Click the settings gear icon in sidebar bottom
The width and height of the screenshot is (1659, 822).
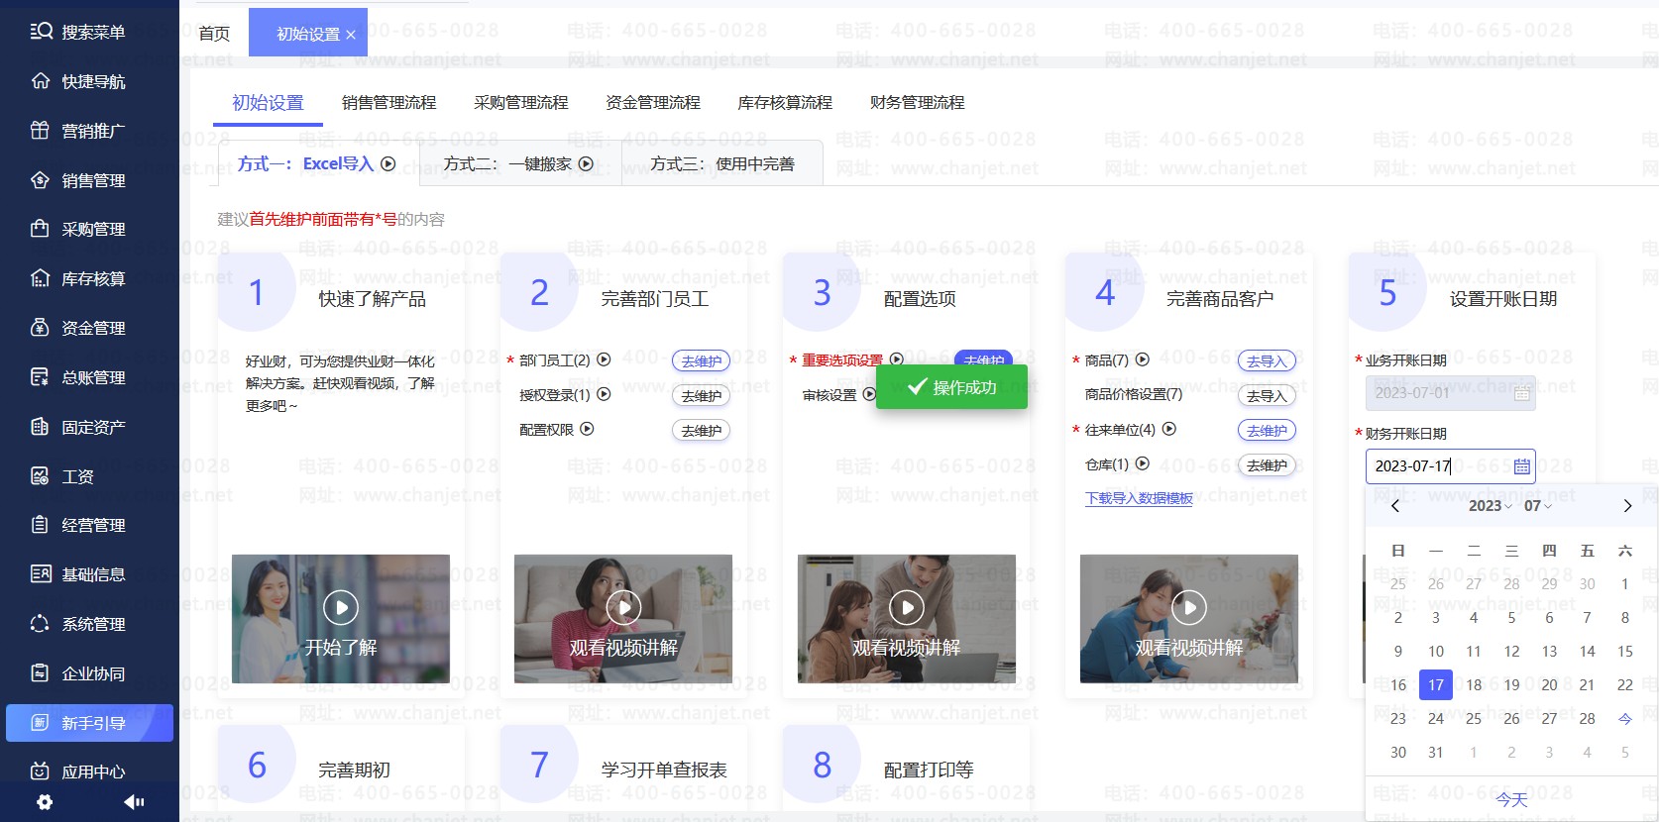pyautogui.click(x=45, y=802)
